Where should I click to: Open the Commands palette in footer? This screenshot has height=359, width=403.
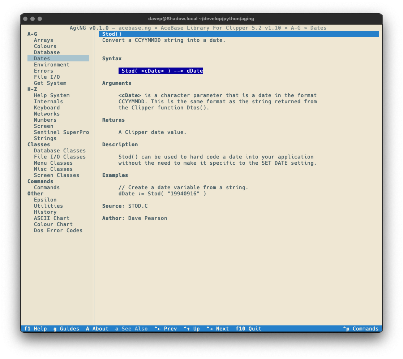point(360,329)
